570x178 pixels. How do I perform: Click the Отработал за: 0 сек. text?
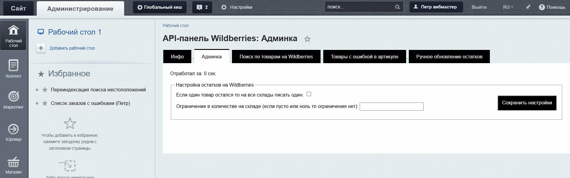pyautogui.click(x=193, y=74)
